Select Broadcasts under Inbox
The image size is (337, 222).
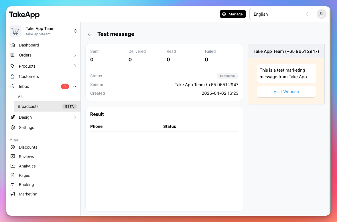[47, 106]
